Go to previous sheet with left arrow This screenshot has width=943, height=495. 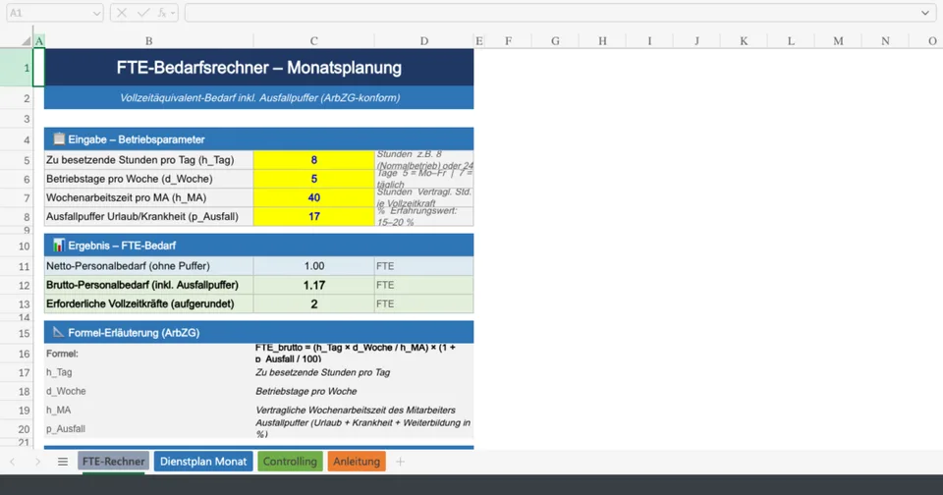coord(13,462)
